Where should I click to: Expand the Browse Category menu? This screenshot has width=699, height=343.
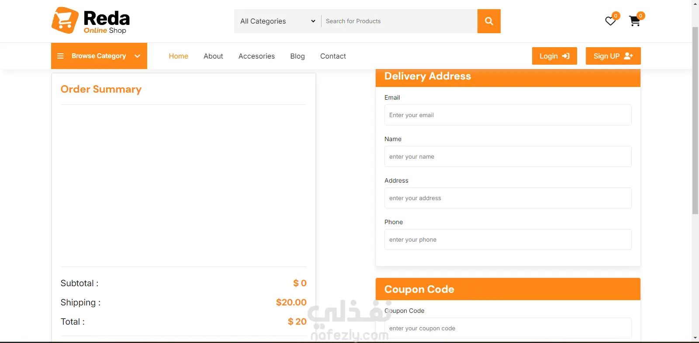point(99,56)
